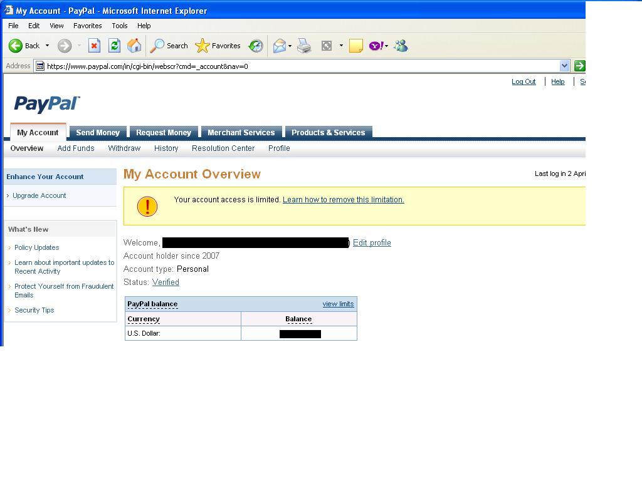Open the Favorites menu

pyautogui.click(x=88, y=26)
